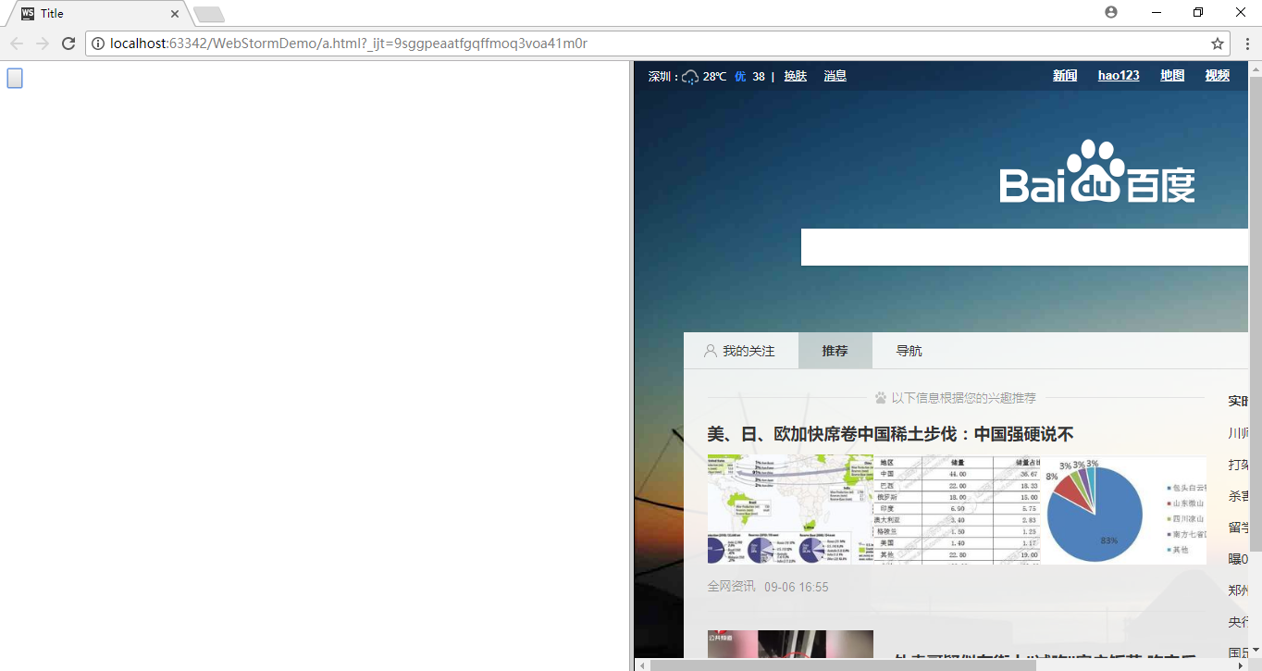Switch to the 导航 tab
Screen dimensions: 1262x671
(909, 351)
